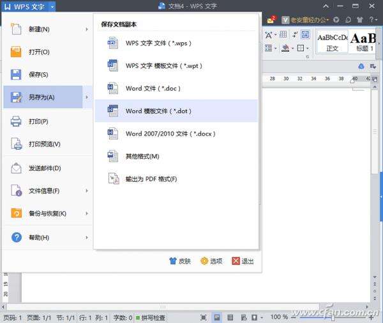Image resolution: width=383 pixels, height=323 pixels.
Task: Click the mail notification icon
Action: point(271,20)
